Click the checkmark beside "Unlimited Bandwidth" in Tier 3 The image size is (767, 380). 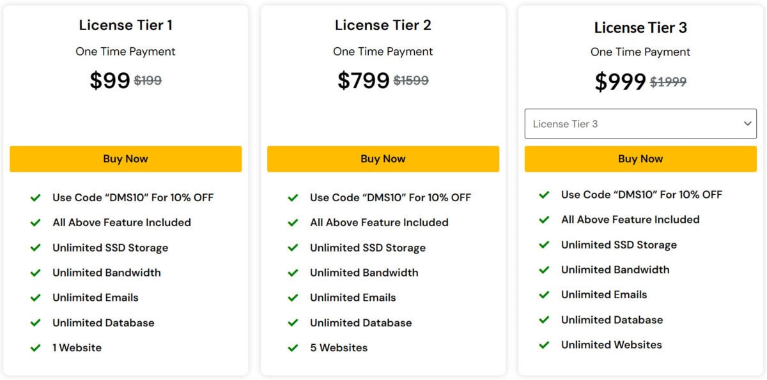point(544,270)
